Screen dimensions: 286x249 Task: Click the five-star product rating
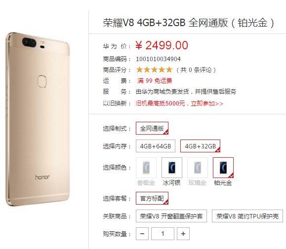click(154, 70)
